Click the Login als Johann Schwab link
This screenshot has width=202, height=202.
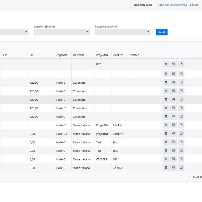pyautogui.click(x=178, y=5)
